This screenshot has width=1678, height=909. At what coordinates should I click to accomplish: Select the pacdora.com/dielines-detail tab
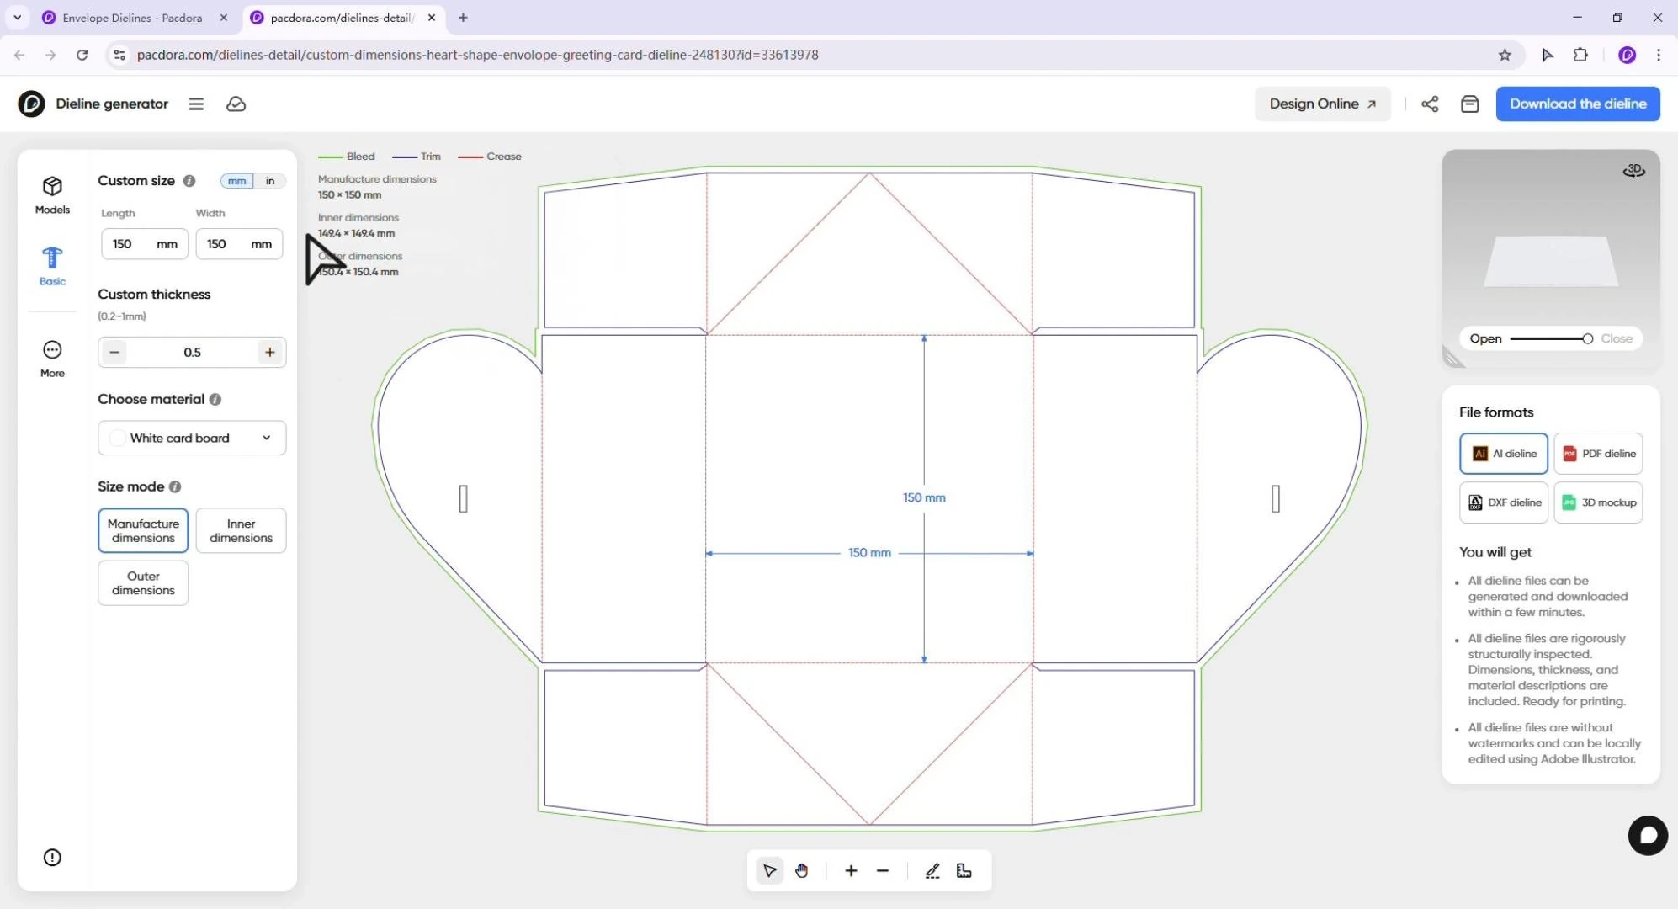pos(342,17)
